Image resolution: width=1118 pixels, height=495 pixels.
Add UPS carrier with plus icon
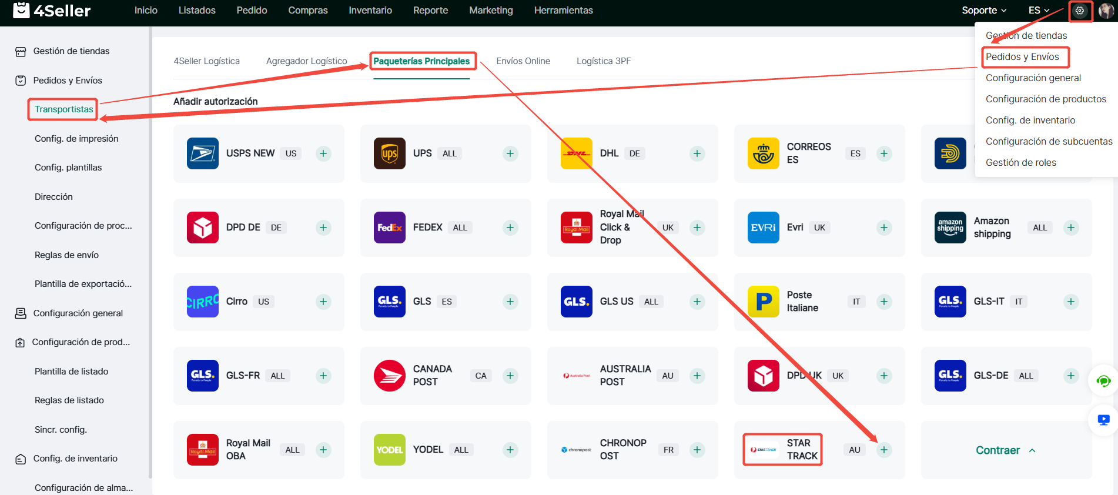510,153
